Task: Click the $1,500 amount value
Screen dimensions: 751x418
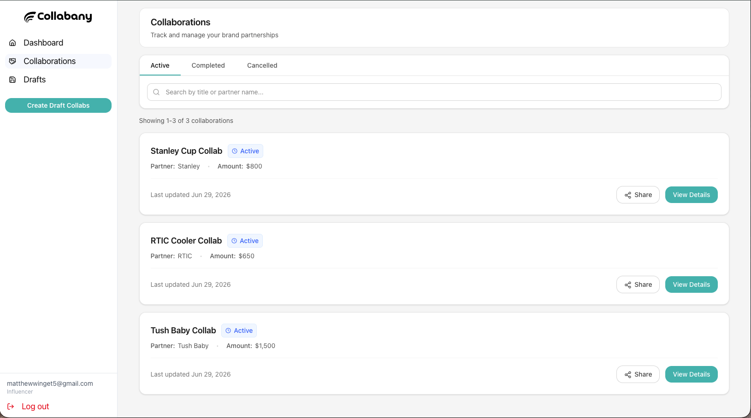Action: coord(265,346)
